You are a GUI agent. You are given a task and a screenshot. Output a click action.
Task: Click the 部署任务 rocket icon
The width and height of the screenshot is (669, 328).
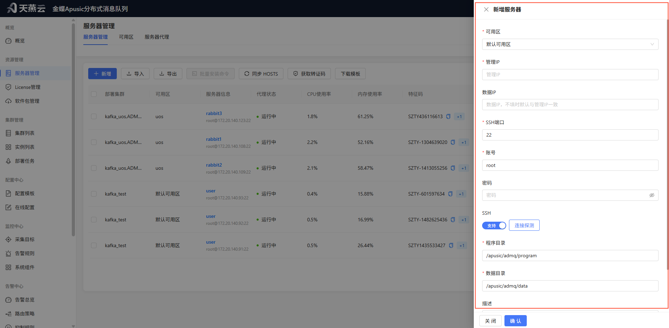click(x=8, y=161)
